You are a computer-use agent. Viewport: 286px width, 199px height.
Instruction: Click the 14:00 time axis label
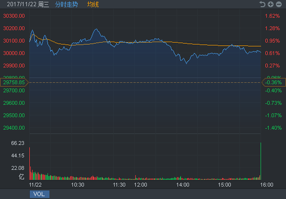coord(183,185)
